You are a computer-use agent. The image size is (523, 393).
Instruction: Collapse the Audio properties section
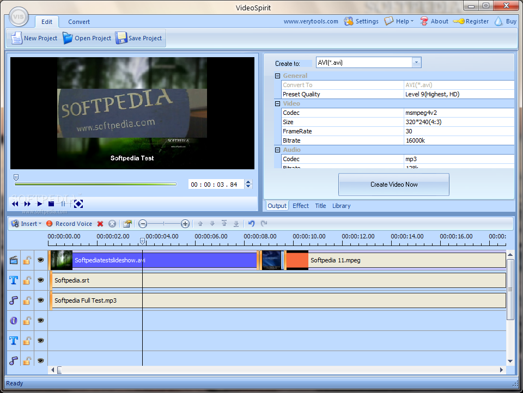[277, 150]
